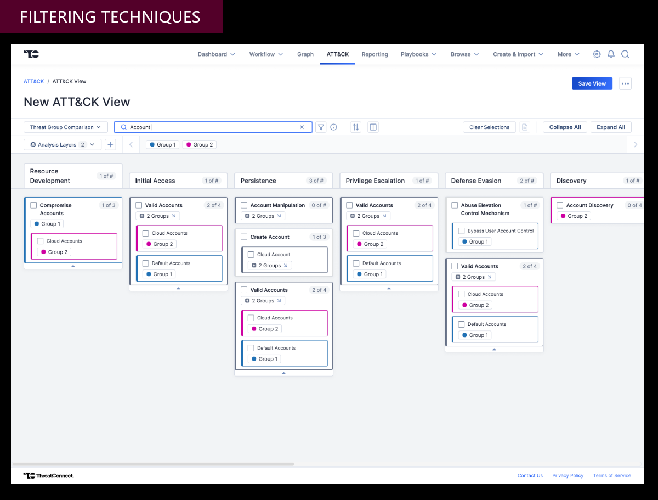Screen dimensions: 658x500
Task: Expand 2 Groups chip under Account Manipulation
Action: click(263, 216)
